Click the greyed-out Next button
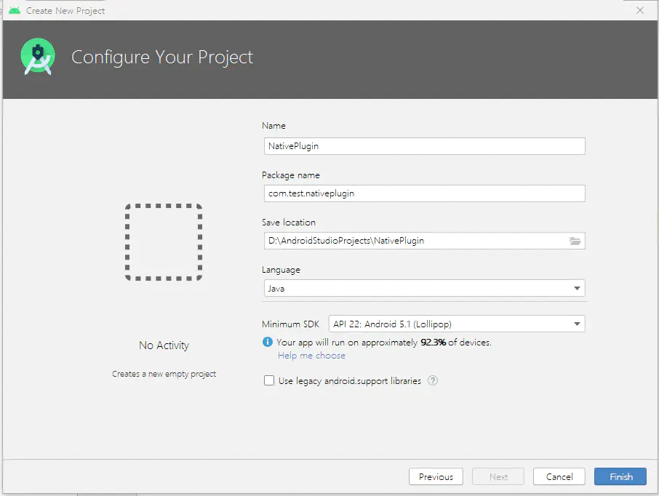The image size is (659, 496). (498, 476)
